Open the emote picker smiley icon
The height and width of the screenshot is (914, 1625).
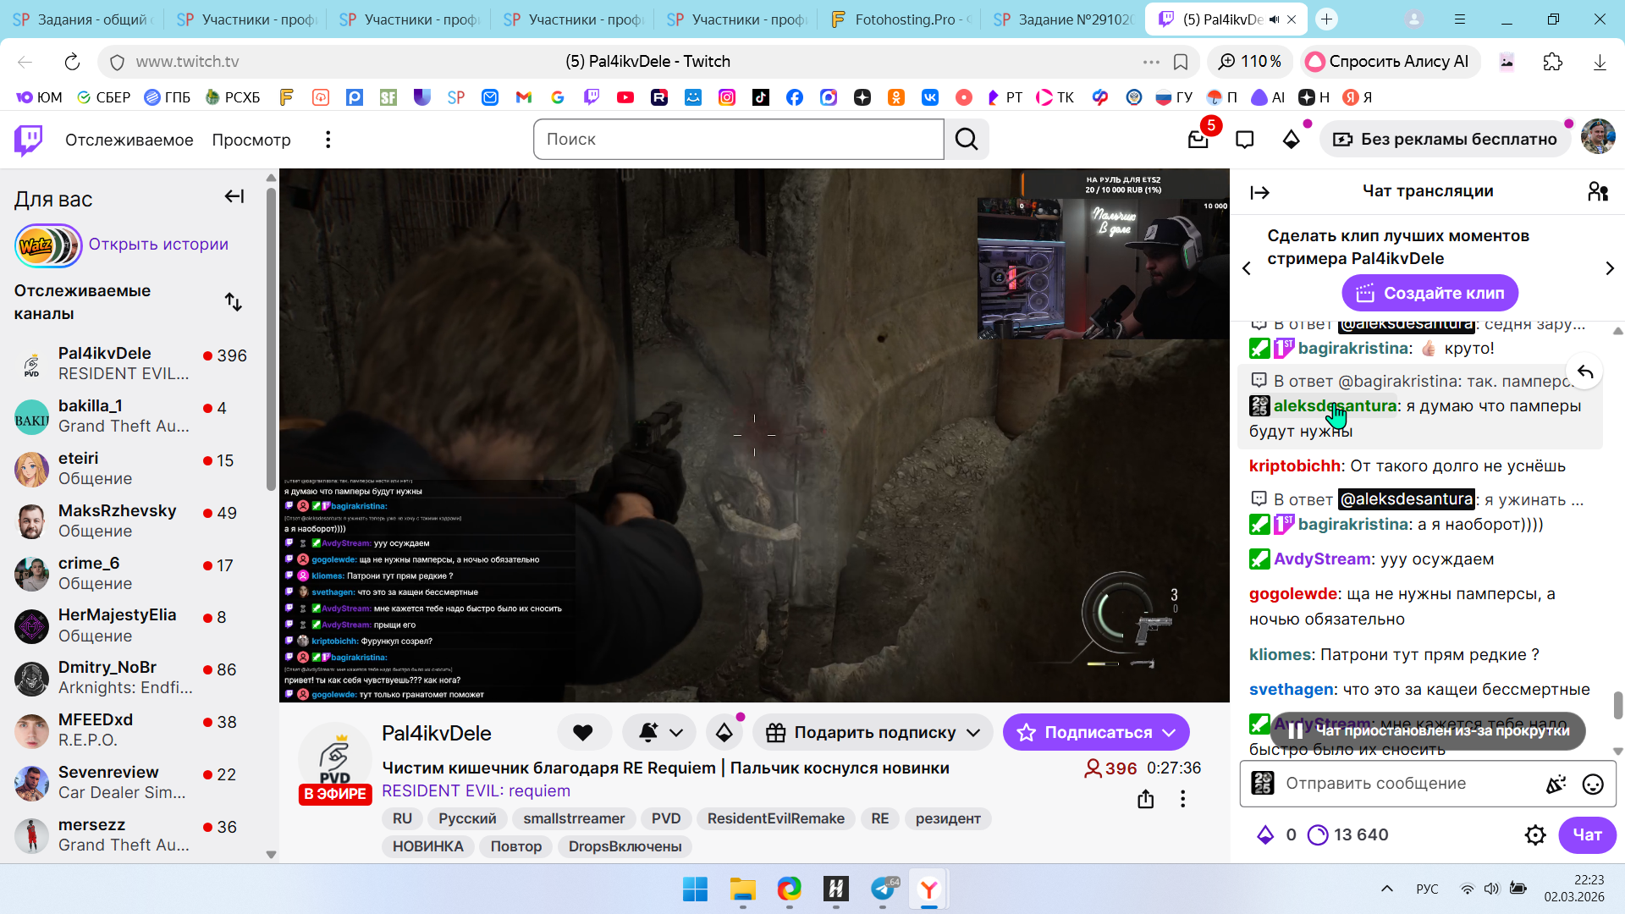pyautogui.click(x=1592, y=785)
